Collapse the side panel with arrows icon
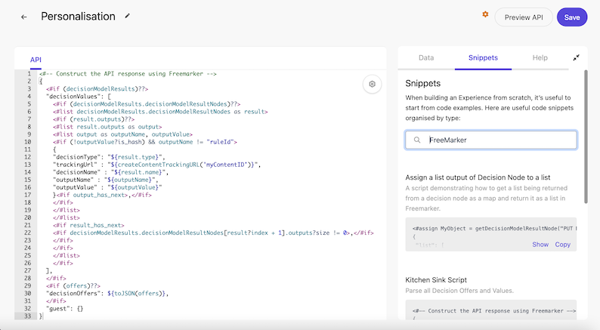This screenshot has height=330, width=600. tap(576, 57)
